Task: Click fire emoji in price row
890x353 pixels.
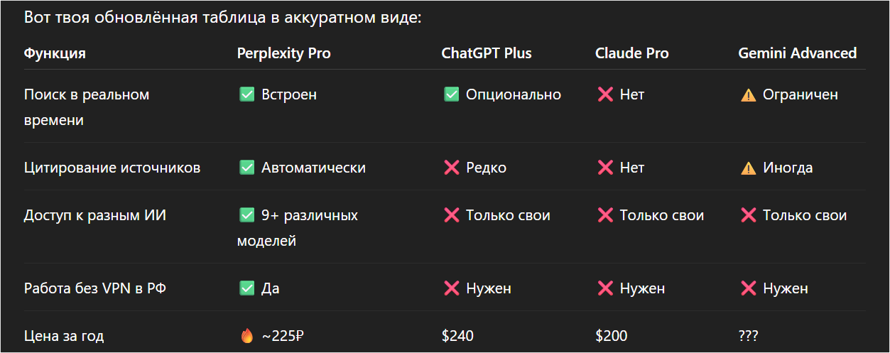Action: (246, 336)
